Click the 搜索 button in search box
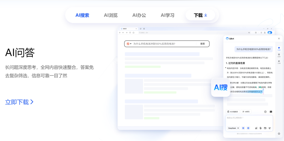The width and height of the screenshot is (284, 141). [x=202, y=44]
